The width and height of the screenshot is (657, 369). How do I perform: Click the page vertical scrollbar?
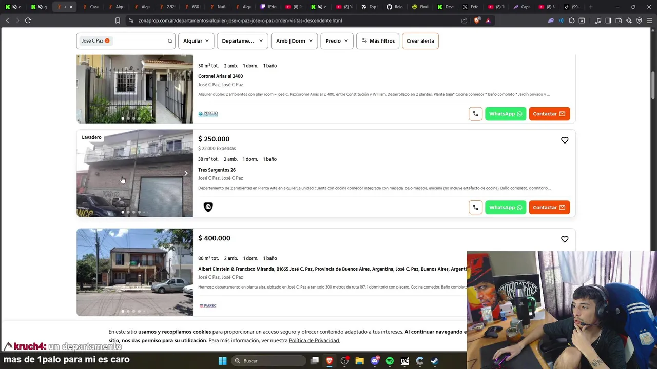(x=653, y=86)
